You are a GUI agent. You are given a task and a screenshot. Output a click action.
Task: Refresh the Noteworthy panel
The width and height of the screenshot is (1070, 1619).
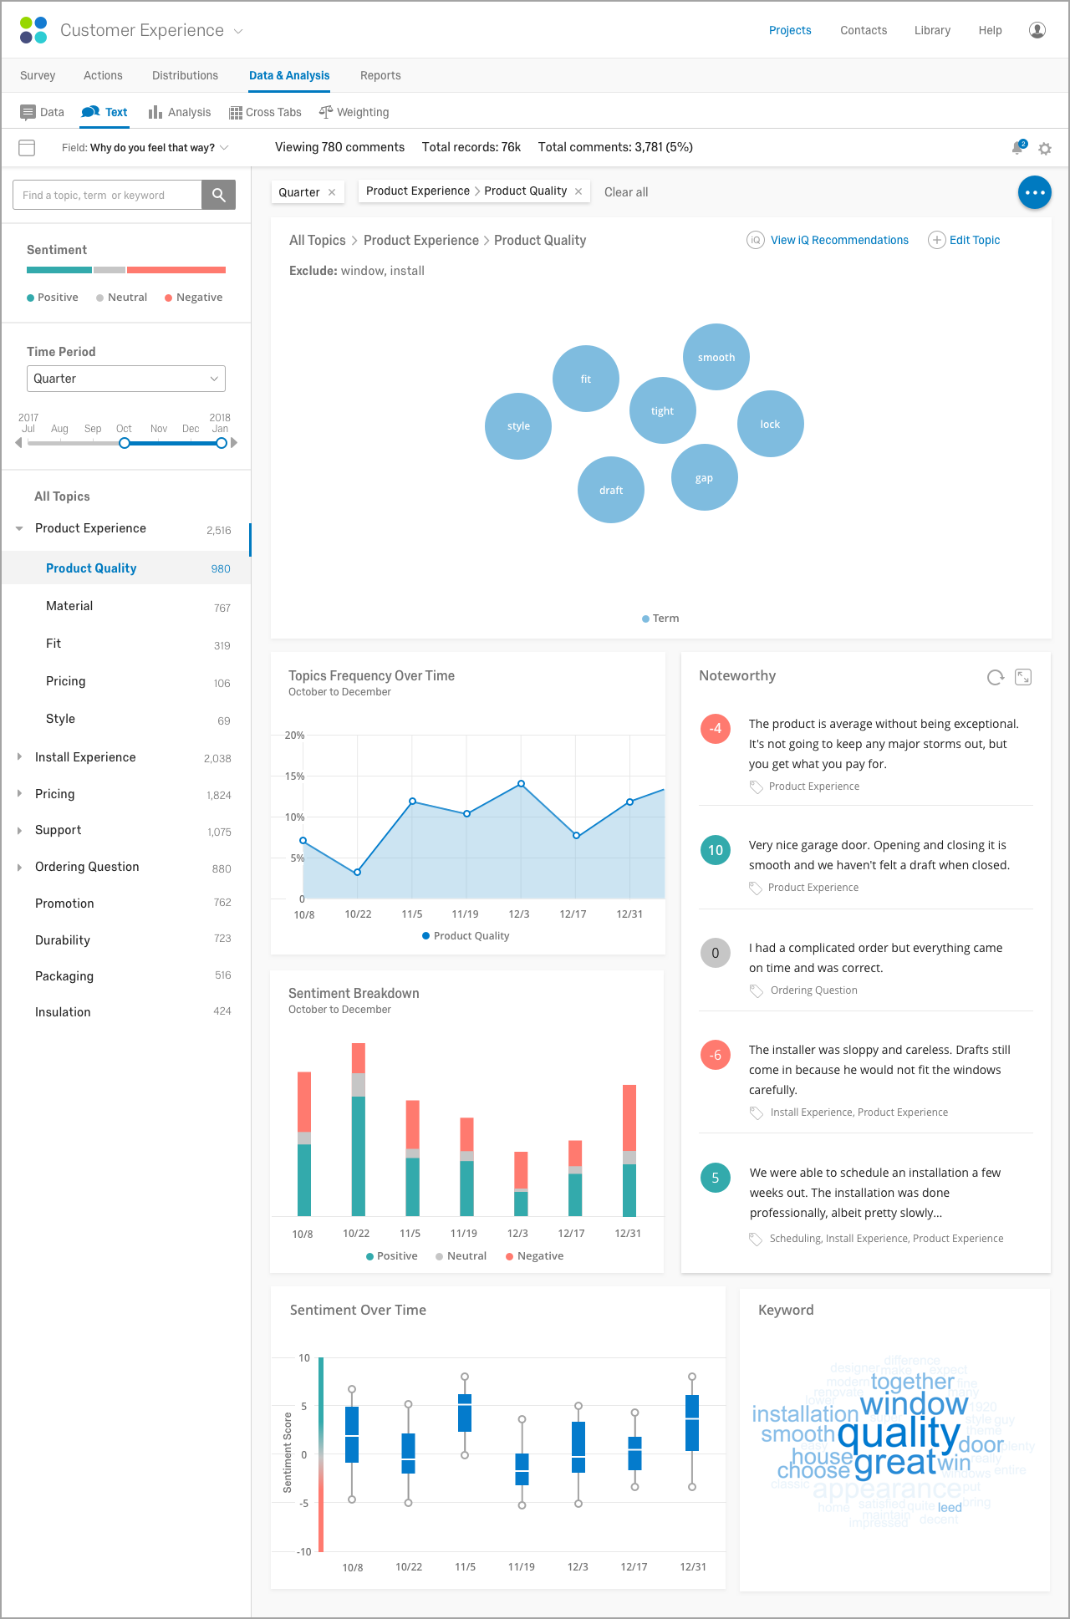coord(995,677)
